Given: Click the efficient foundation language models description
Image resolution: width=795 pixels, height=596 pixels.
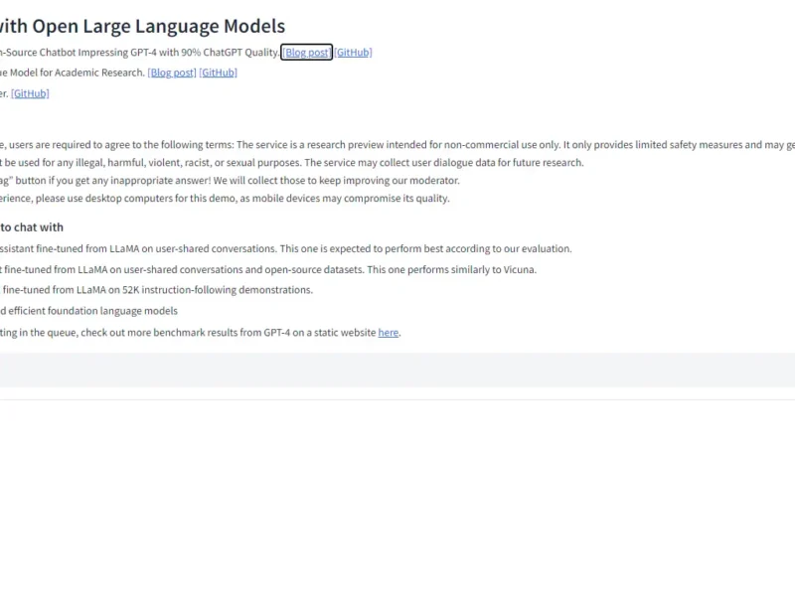Looking at the screenshot, I should pos(89,311).
